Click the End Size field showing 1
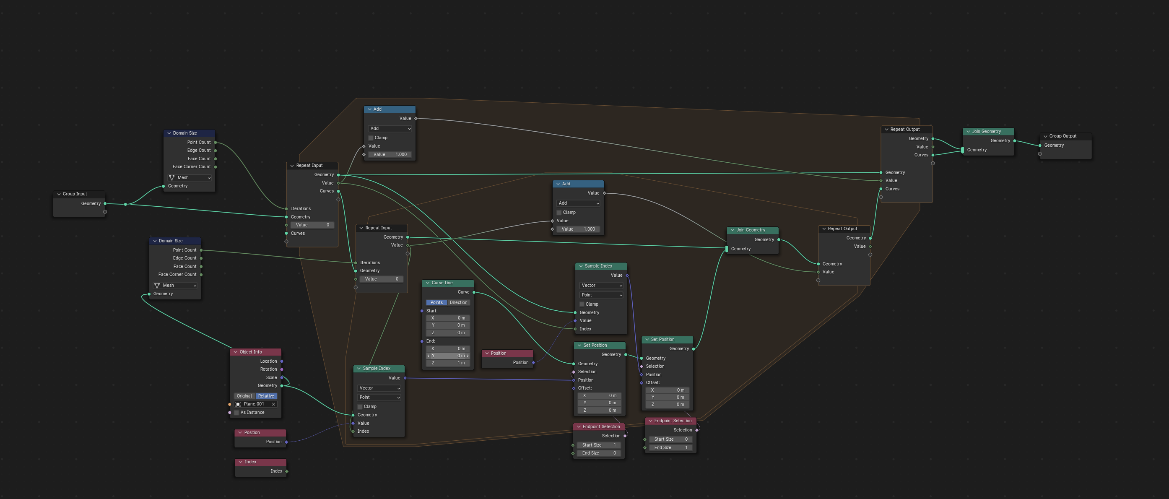Image resolution: width=1169 pixels, height=499 pixels. (x=671, y=448)
